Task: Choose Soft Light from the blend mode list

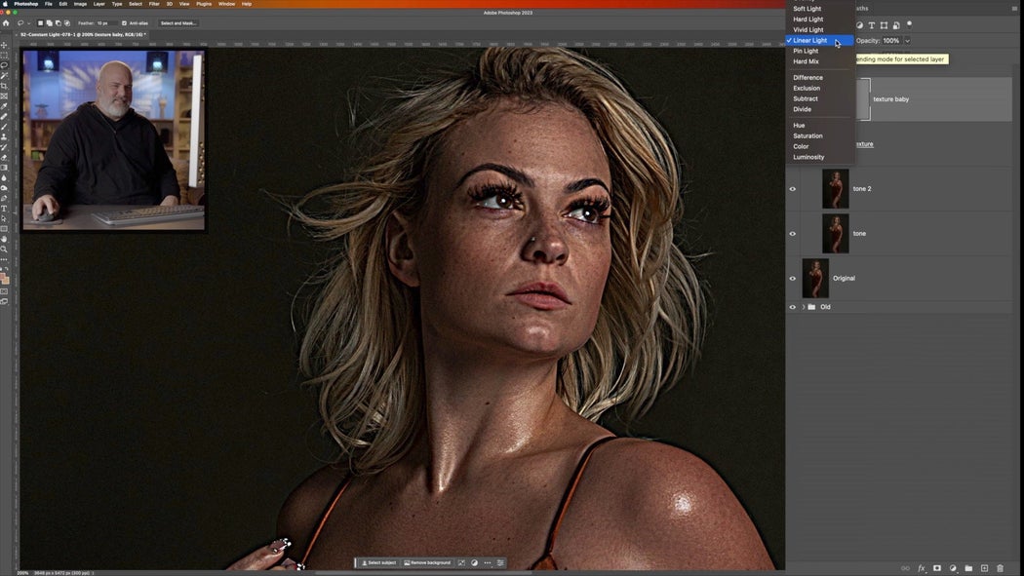Action: (x=806, y=8)
